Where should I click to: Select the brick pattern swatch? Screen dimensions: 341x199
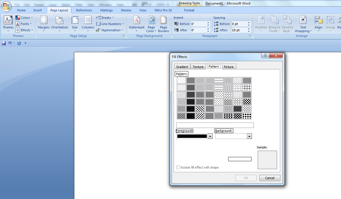(228, 102)
